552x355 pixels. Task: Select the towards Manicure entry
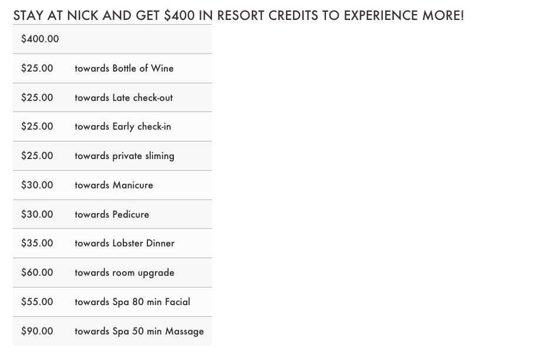point(114,185)
